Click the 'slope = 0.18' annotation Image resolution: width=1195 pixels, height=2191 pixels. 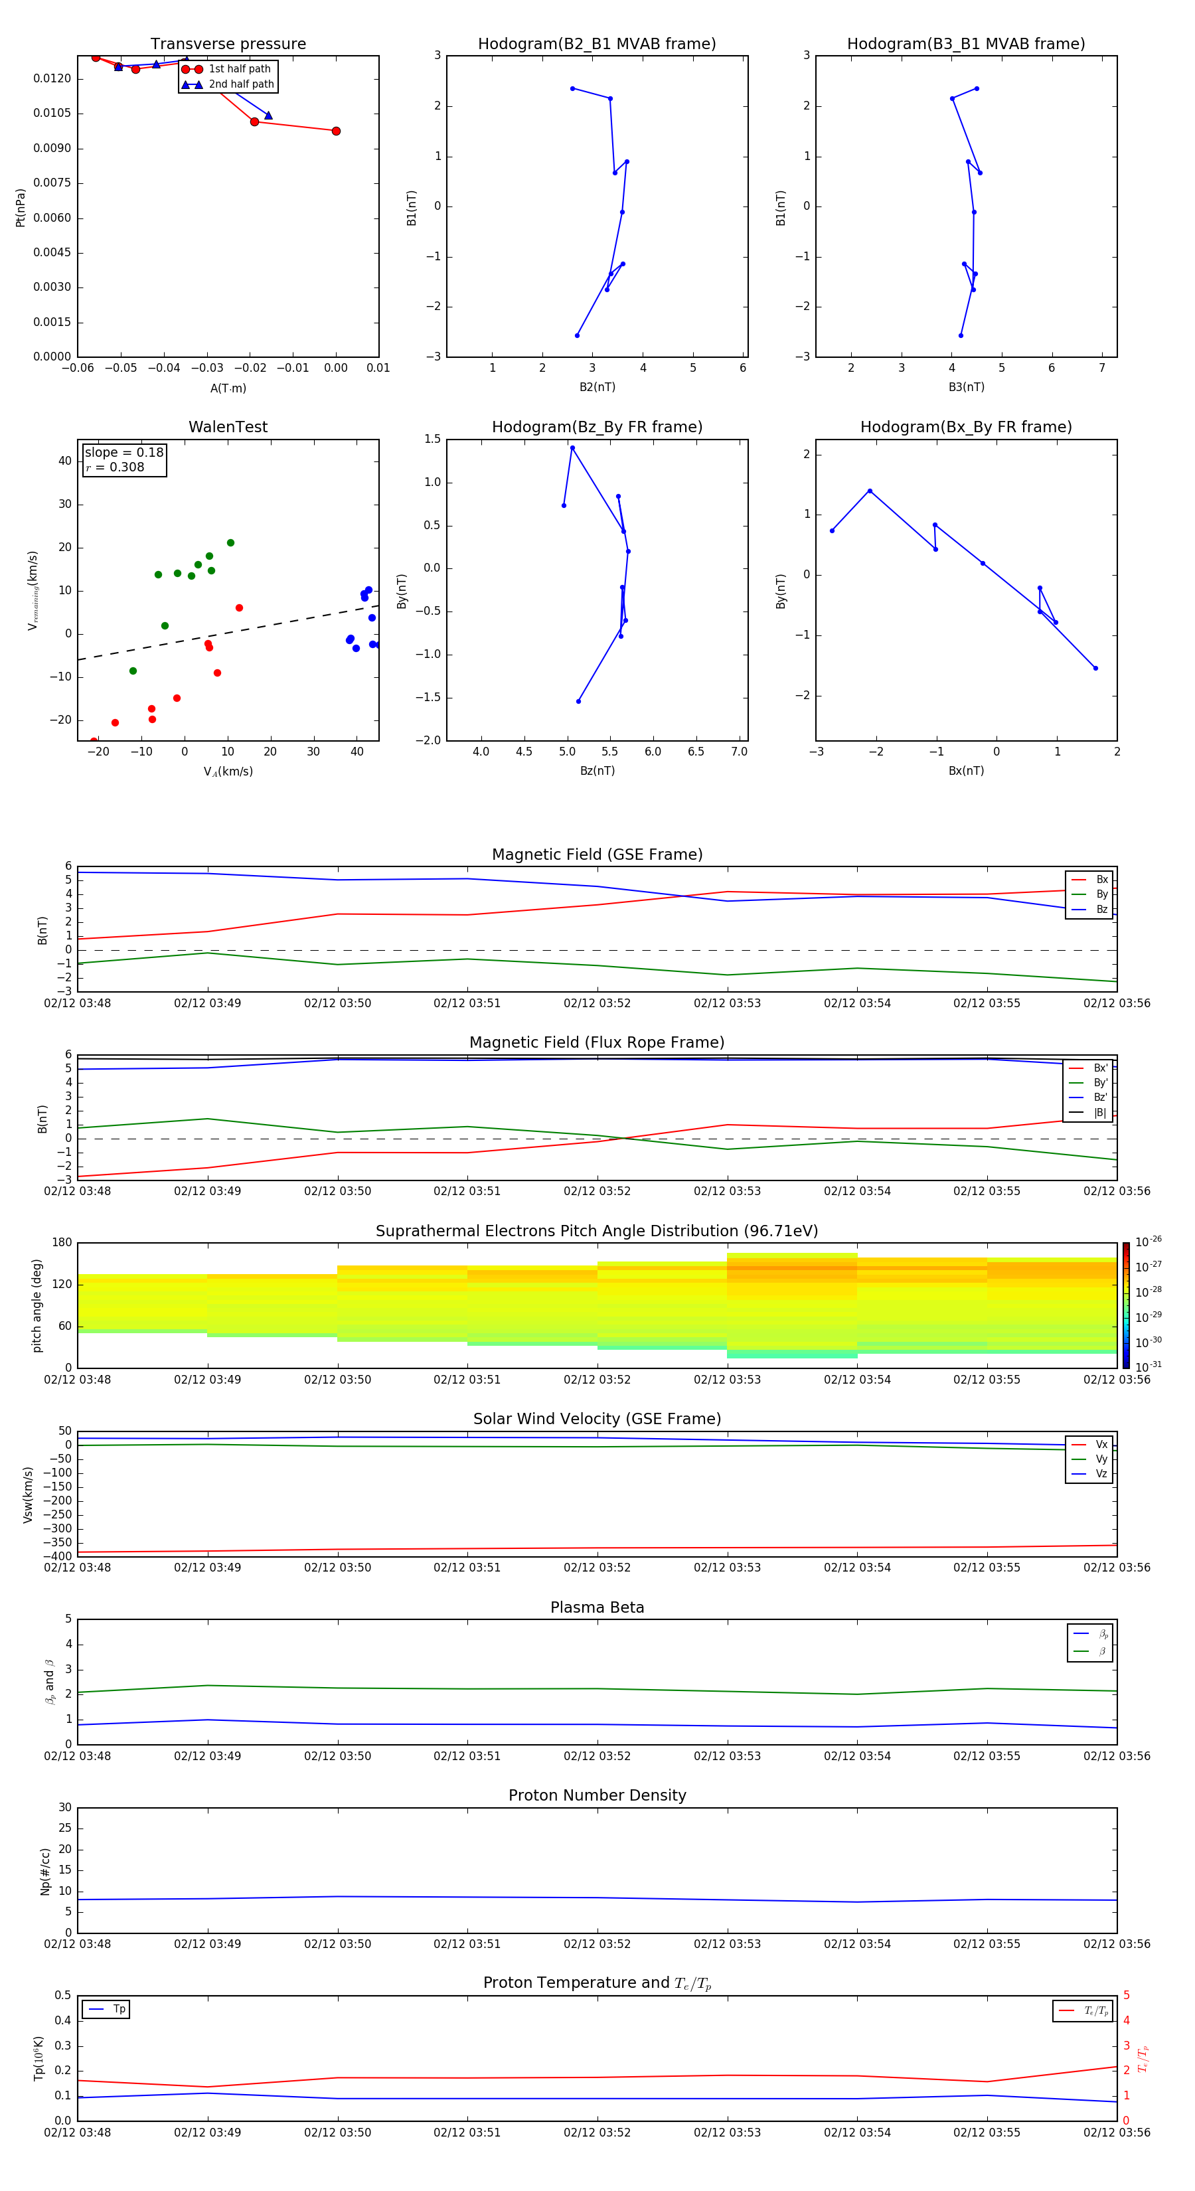tap(124, 453)
